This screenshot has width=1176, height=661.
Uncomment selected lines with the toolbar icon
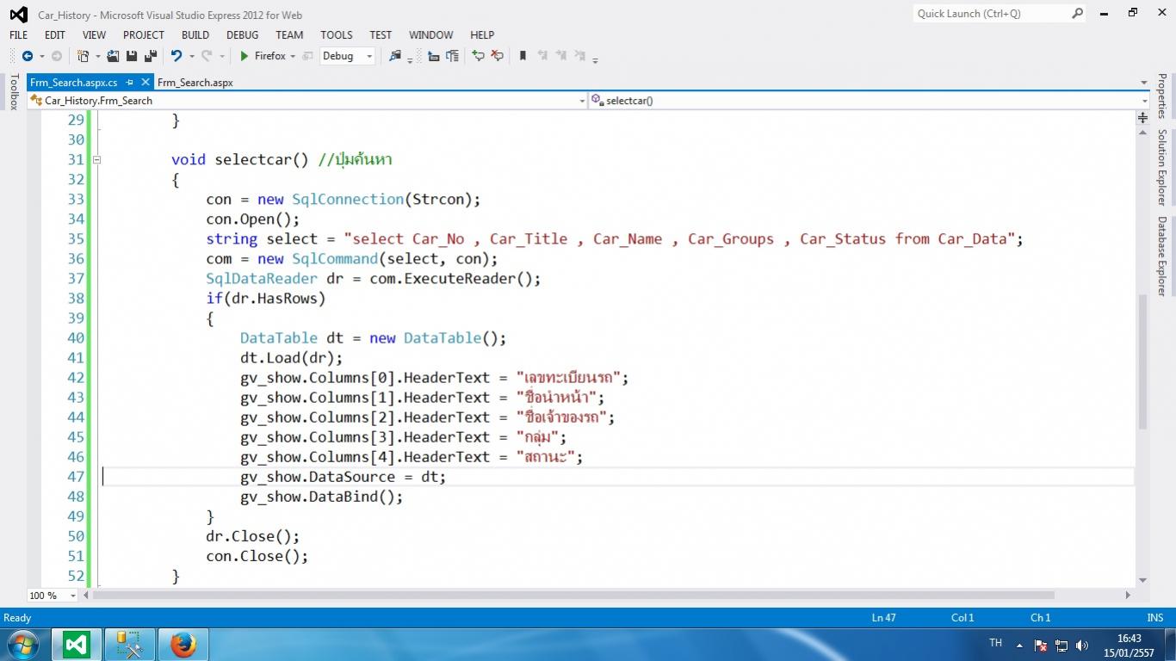click(x=497, y=56)
